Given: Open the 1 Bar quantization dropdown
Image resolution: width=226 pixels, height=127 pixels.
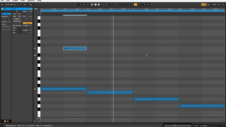Looking at the screenshot, I should point(31,5).
